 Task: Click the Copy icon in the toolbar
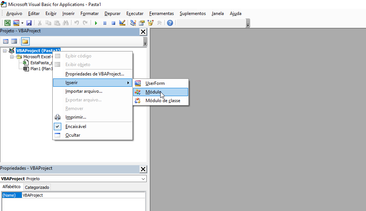coord(48,23)
